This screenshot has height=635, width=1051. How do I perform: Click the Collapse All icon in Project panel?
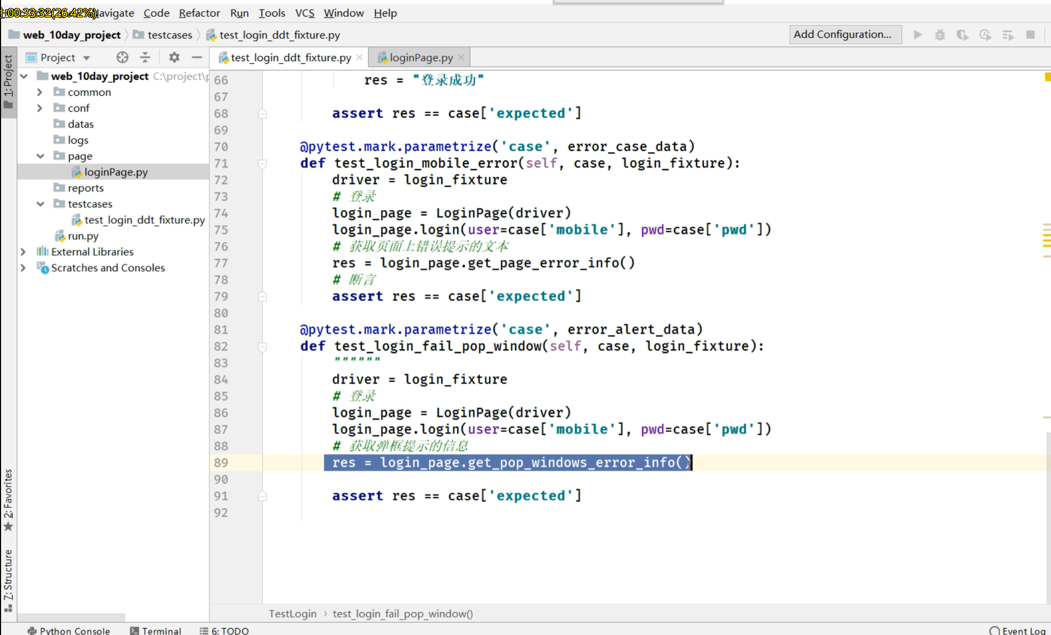pos(145,57)
